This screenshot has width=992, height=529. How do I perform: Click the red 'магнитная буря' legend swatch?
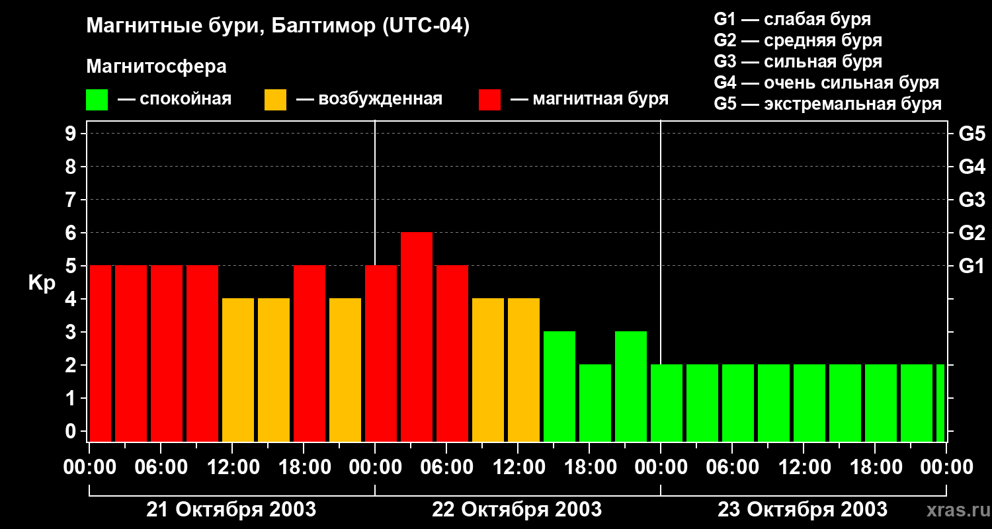pos(489,100)
